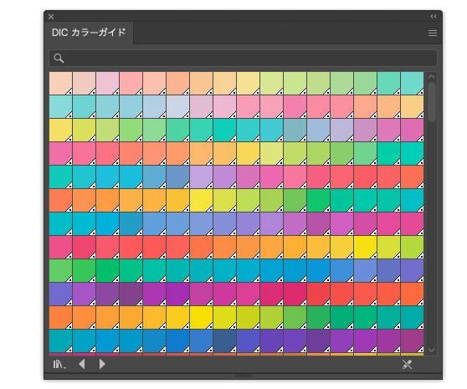Pick the teal swatch ending the top row
467x389 pixels.
tap(413, 84)
